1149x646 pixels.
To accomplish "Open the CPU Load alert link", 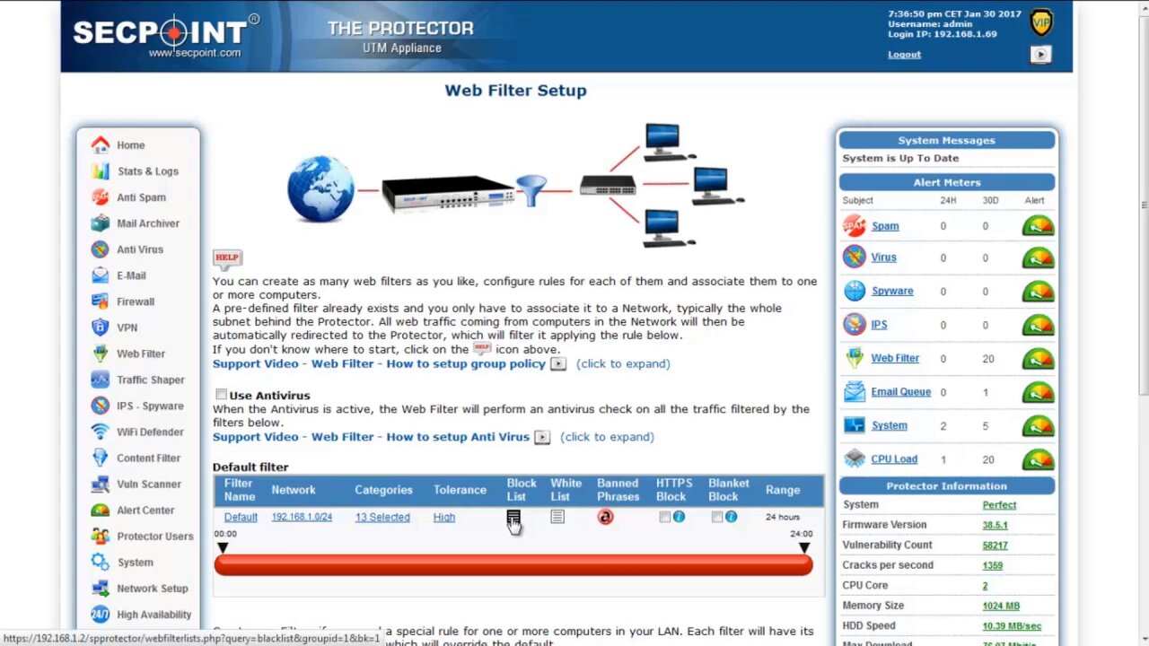I will pos(894,459).
